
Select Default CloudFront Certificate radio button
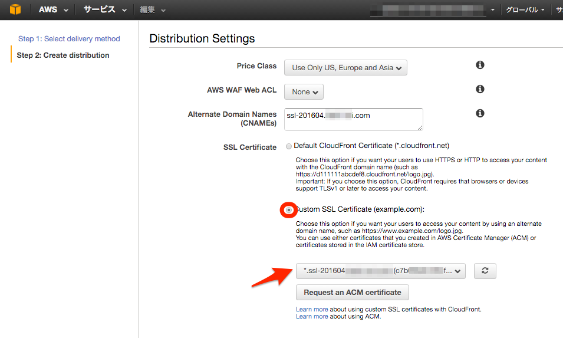[x=288, y=146]
